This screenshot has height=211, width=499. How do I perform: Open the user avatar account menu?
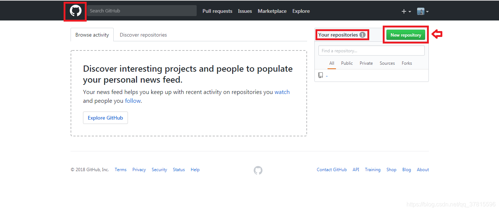click(423, 11)
